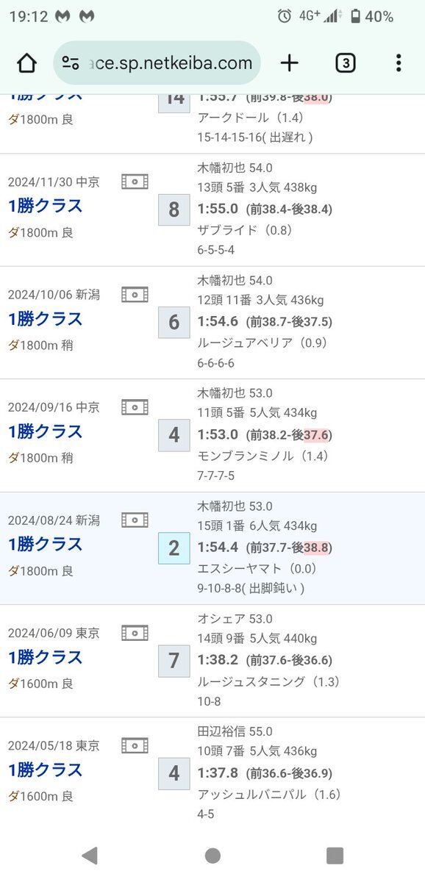Tap the finishing position 8 box

pyautogui.click(x=174, y=210)
